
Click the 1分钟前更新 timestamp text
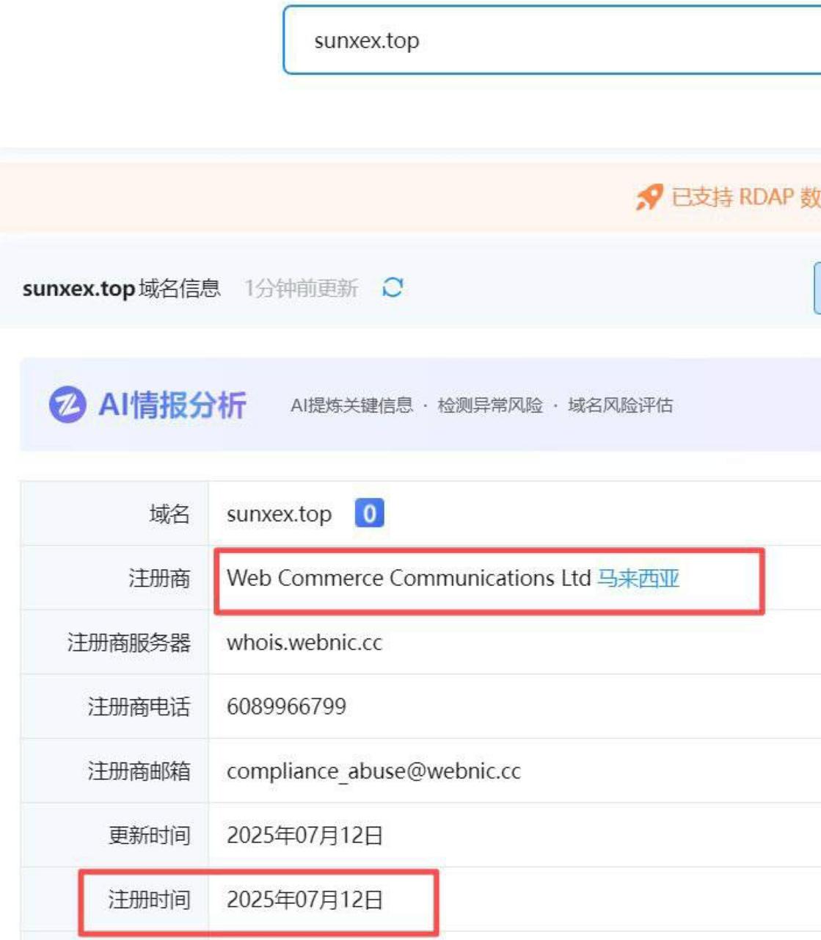tap(301, 288)
